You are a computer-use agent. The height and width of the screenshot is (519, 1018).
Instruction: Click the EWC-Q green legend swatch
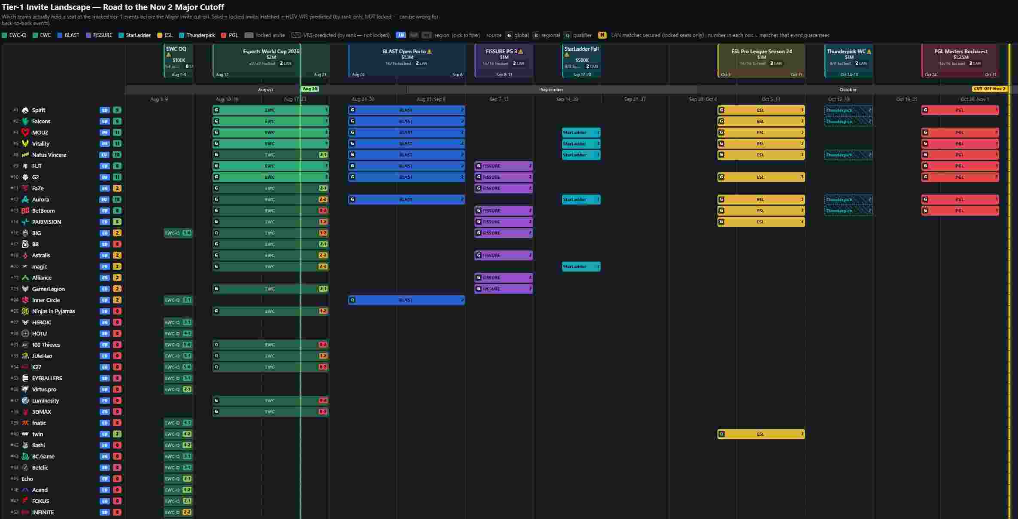click(x=4, y=35)
